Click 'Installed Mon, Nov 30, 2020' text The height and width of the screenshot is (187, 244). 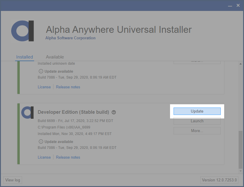(x=75, y=134)
